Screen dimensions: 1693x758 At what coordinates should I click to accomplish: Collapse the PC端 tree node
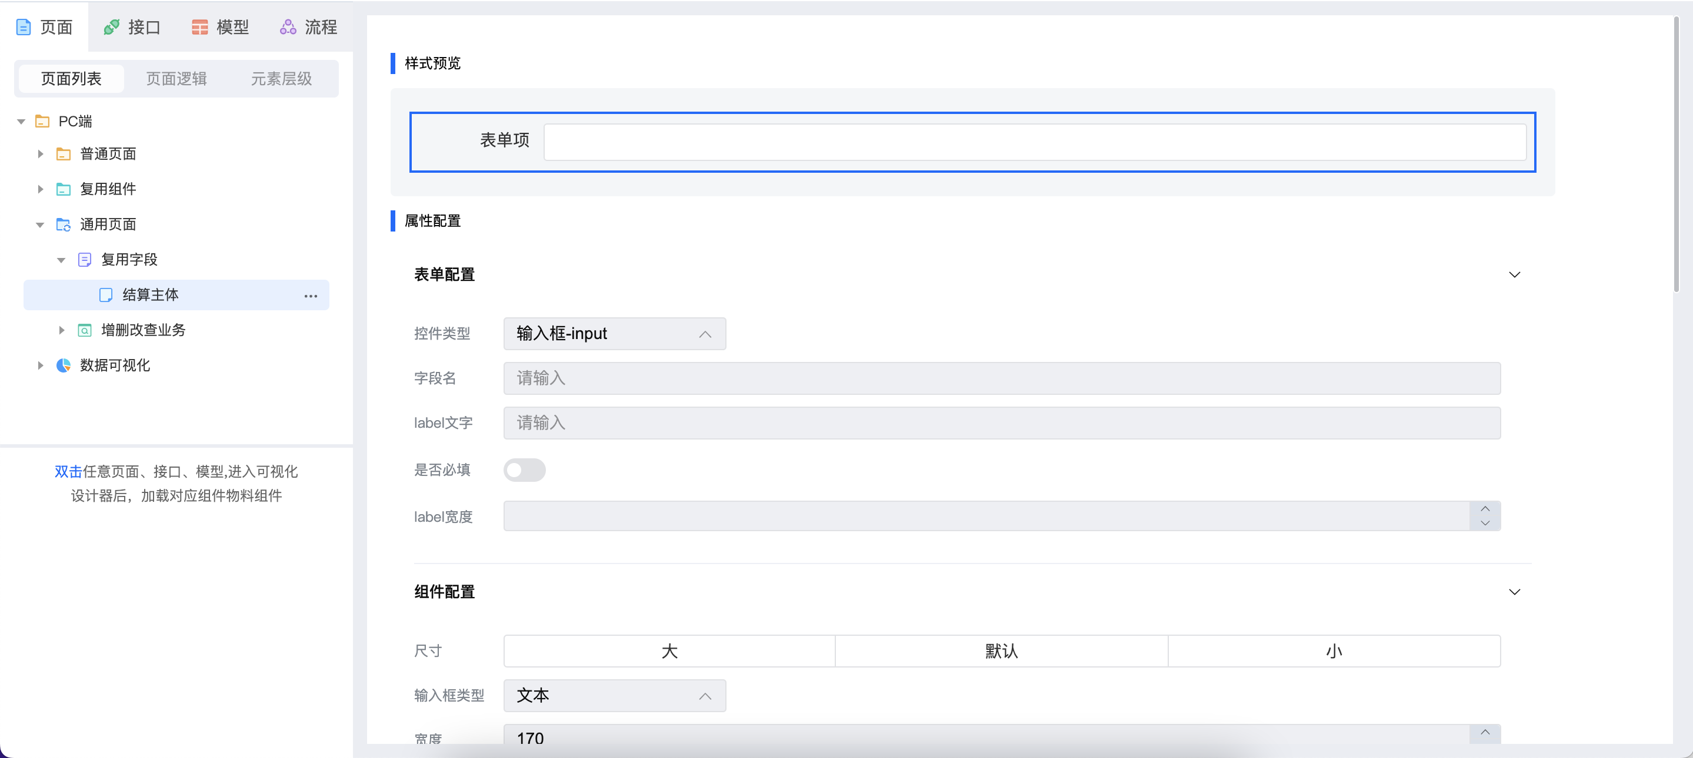[21, 122]
